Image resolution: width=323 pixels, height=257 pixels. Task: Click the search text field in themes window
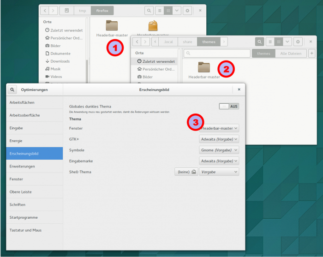tap(217, 54)
